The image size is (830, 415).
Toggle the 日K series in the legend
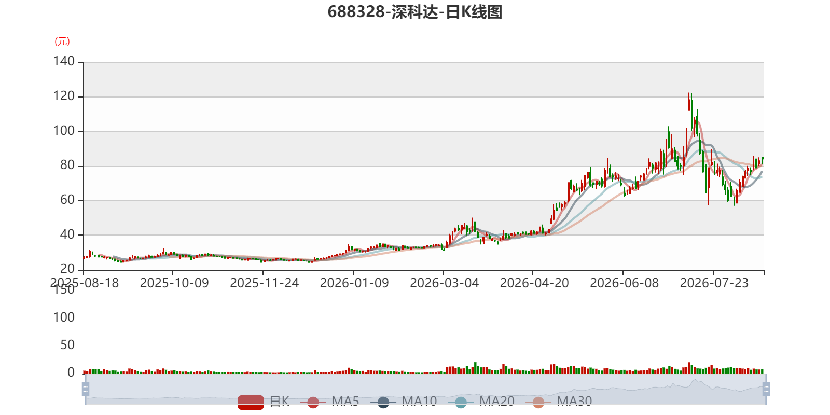[264, 402]
